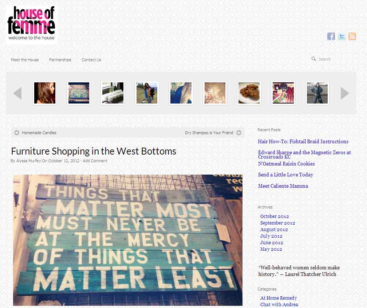This screenshot has width=367, height=308.
Task: Click the search magnifier icon
Action: [x=313, y=59]
